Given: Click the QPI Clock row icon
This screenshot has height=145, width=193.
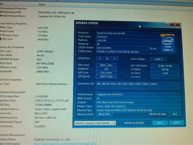Looking at the screenshot, I should tap(1, 39).
